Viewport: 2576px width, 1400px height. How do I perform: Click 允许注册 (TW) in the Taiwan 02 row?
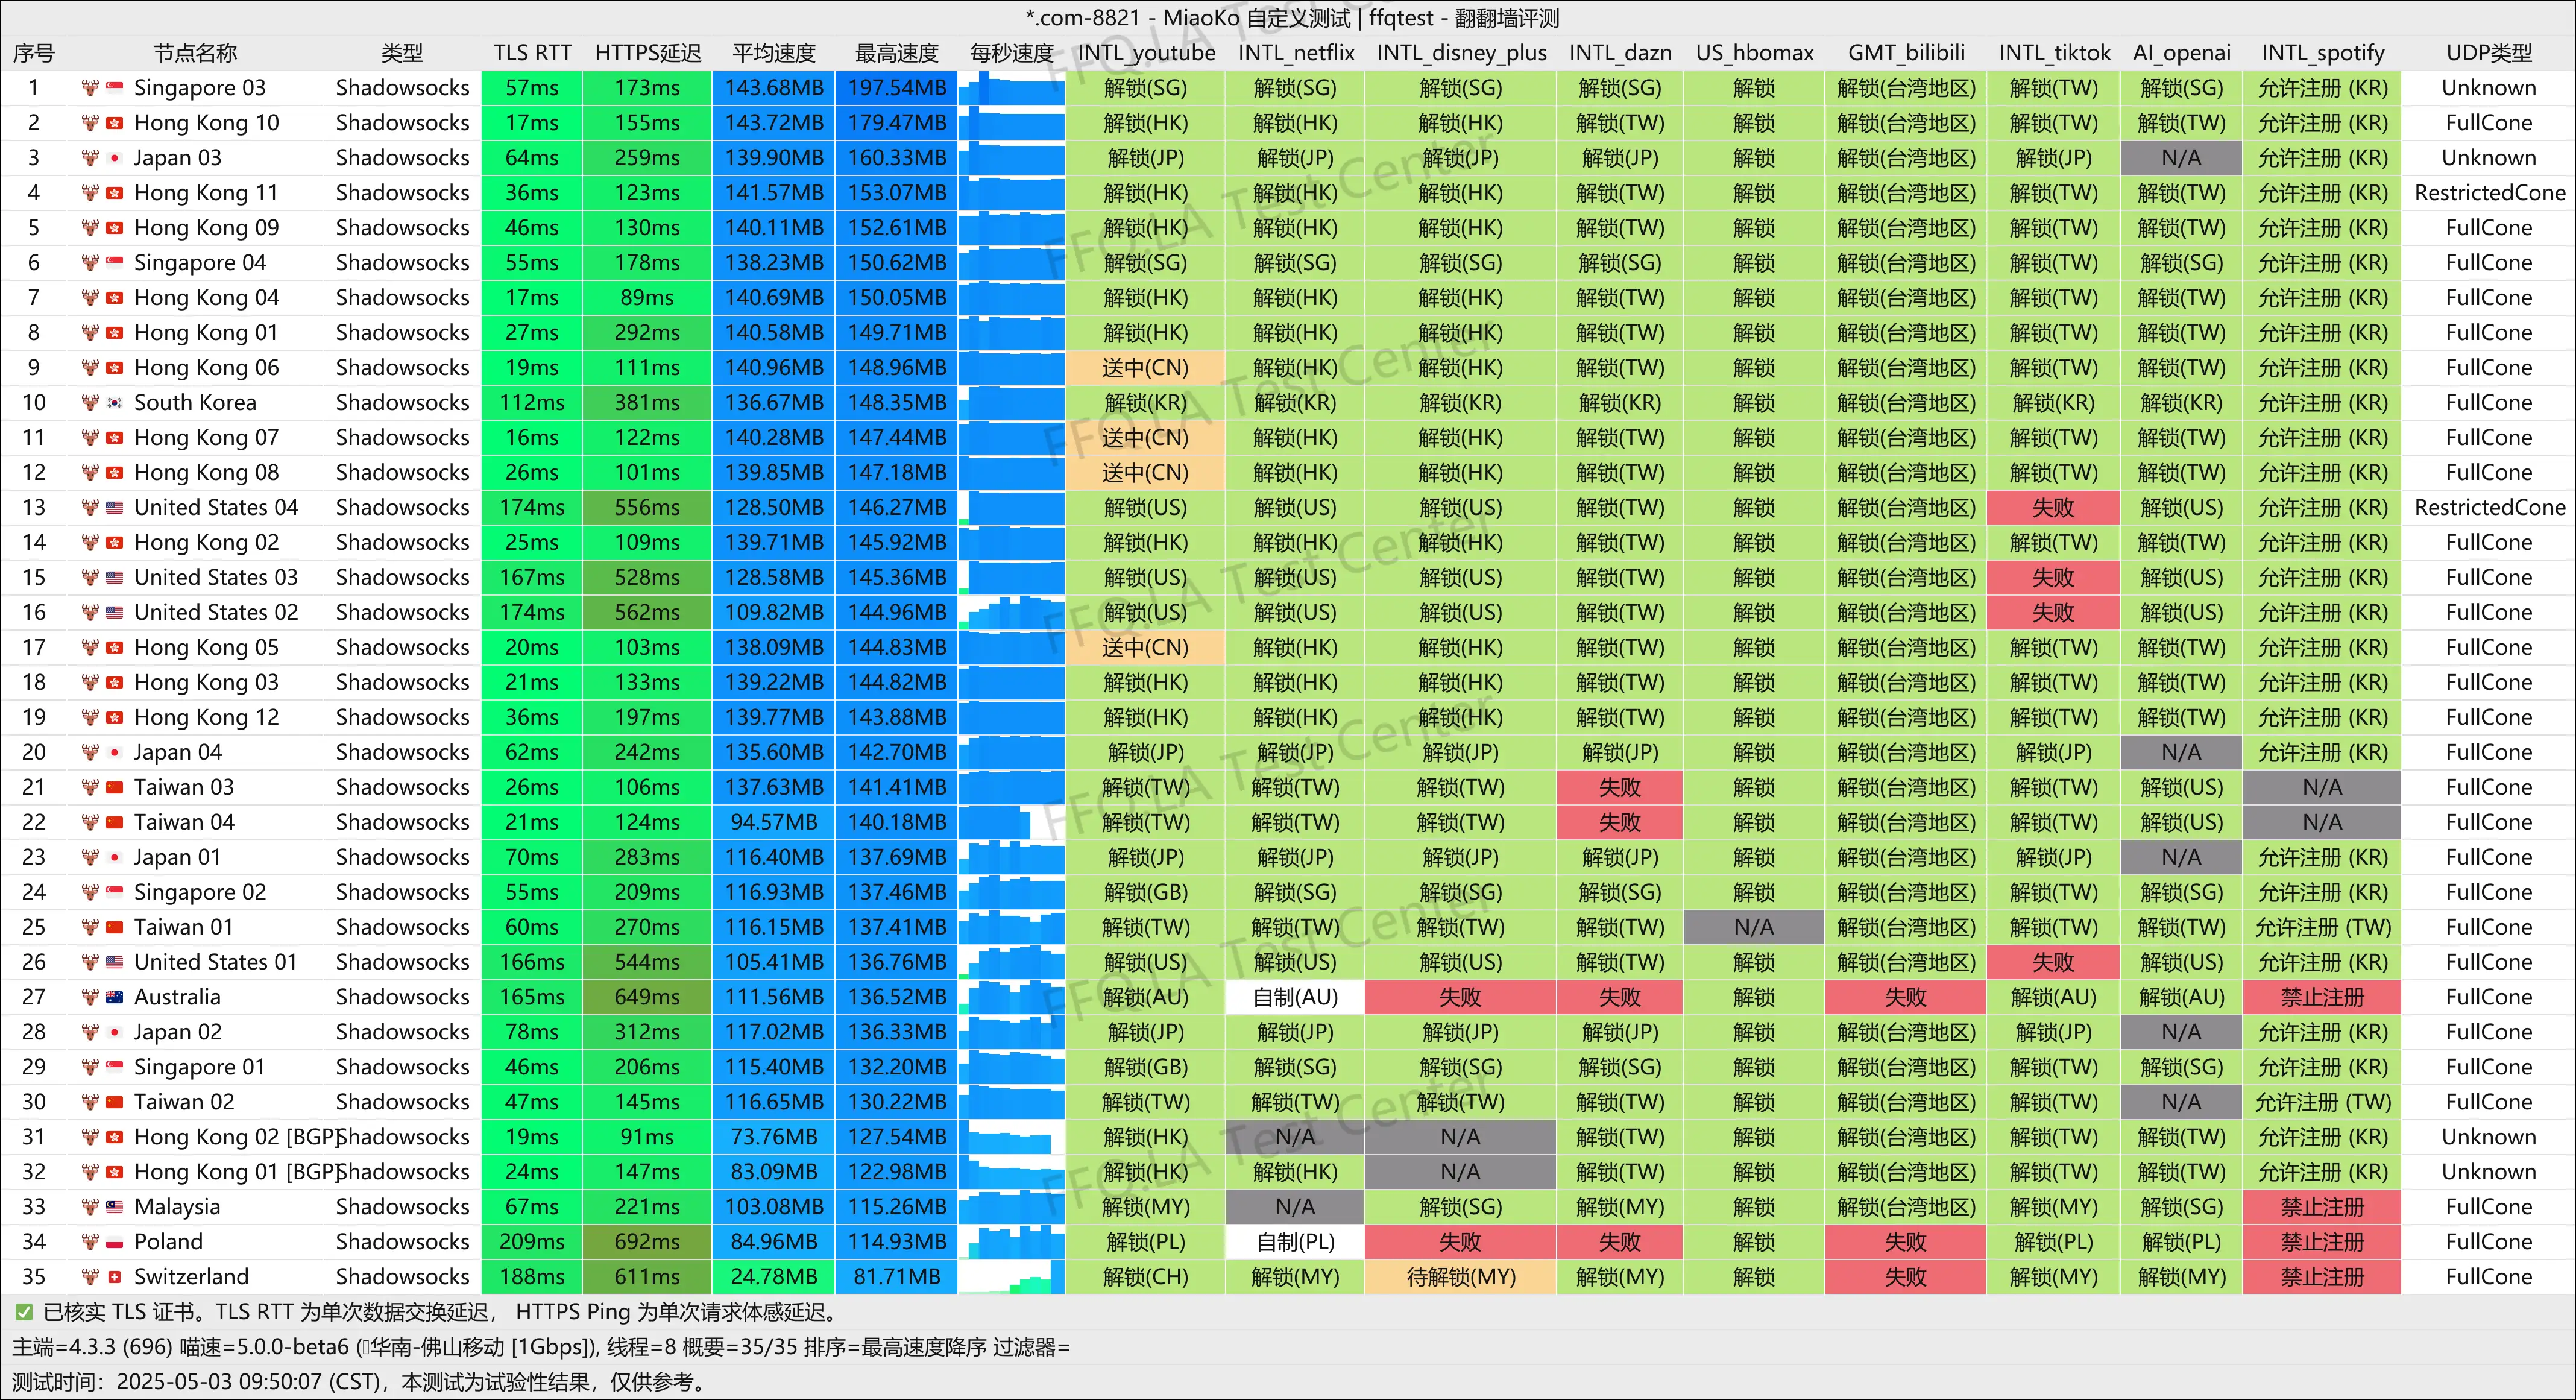[x=2322, y=1102]
